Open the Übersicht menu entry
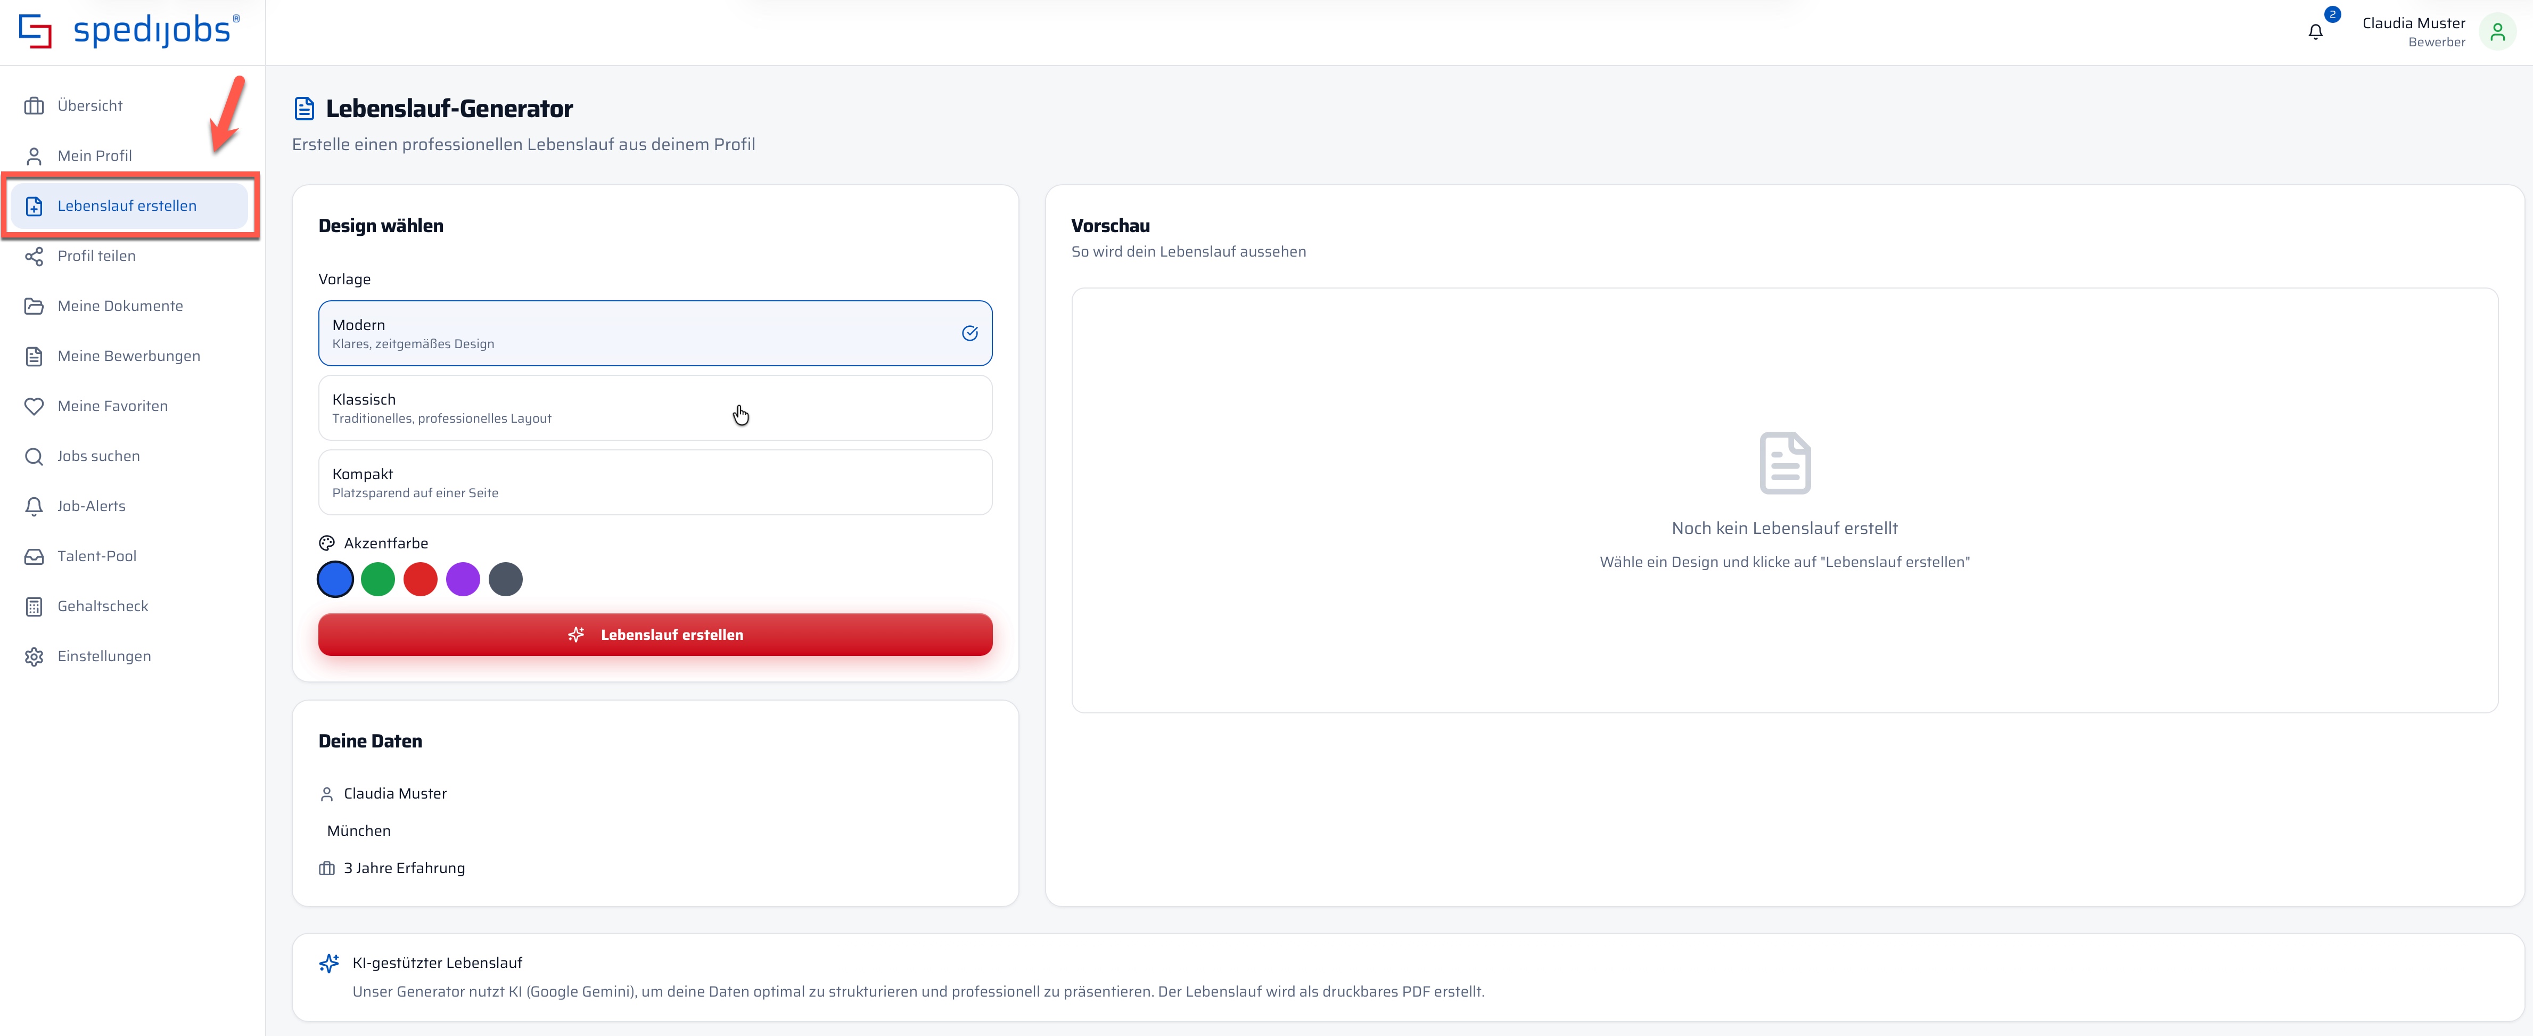The width and height of the screenshot is (2533, 1036). (x=130, y=105)
